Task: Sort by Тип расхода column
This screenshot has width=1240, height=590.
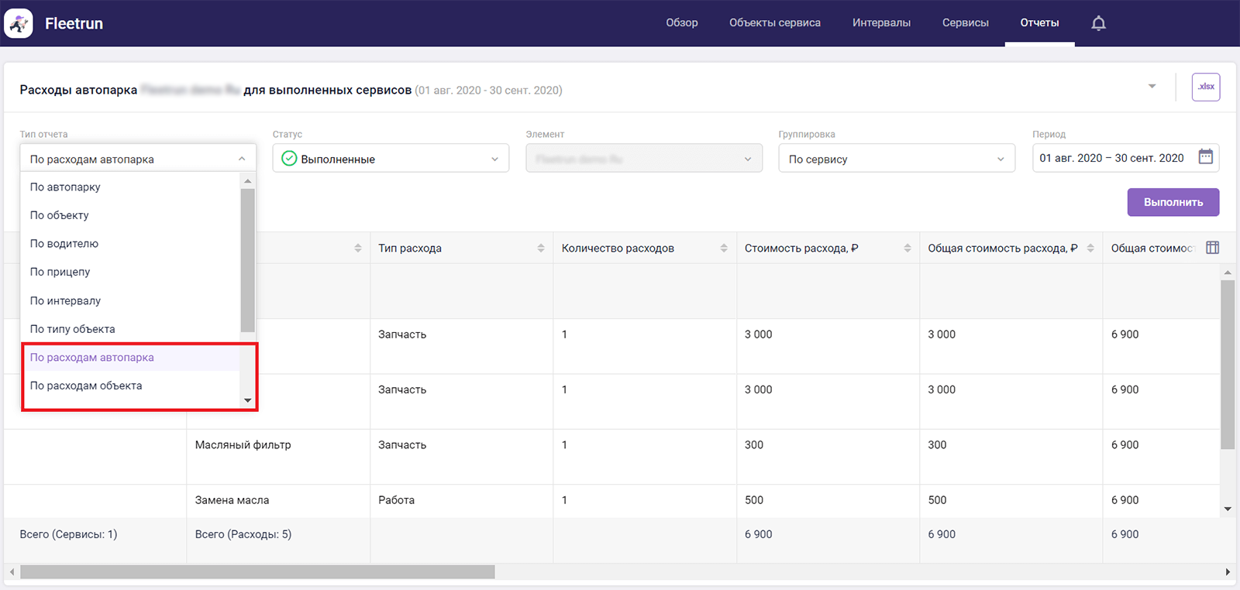Action: 540,249
